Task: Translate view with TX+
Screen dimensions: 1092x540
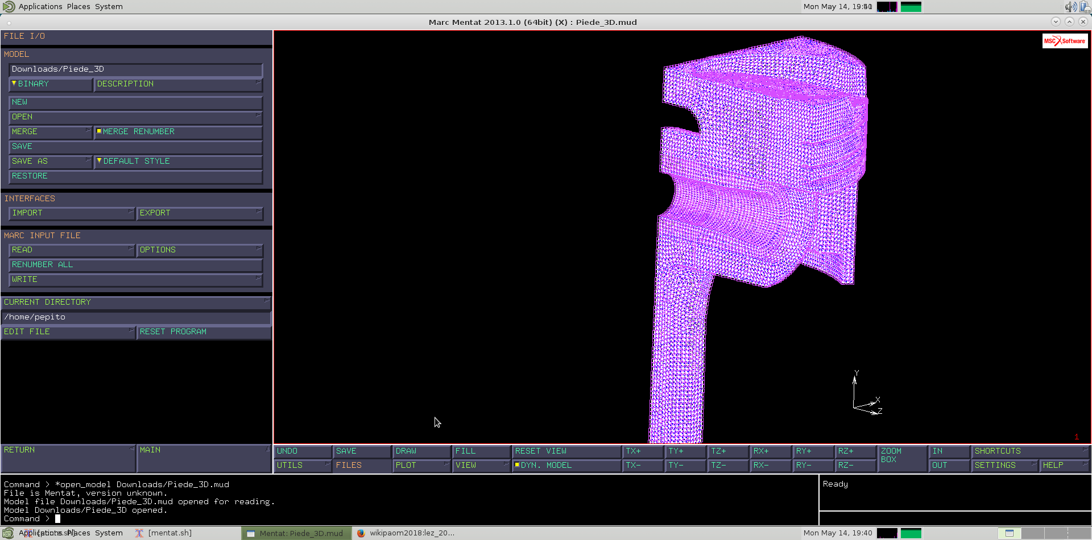Action: pyautogui.click(x=643, y=451)
